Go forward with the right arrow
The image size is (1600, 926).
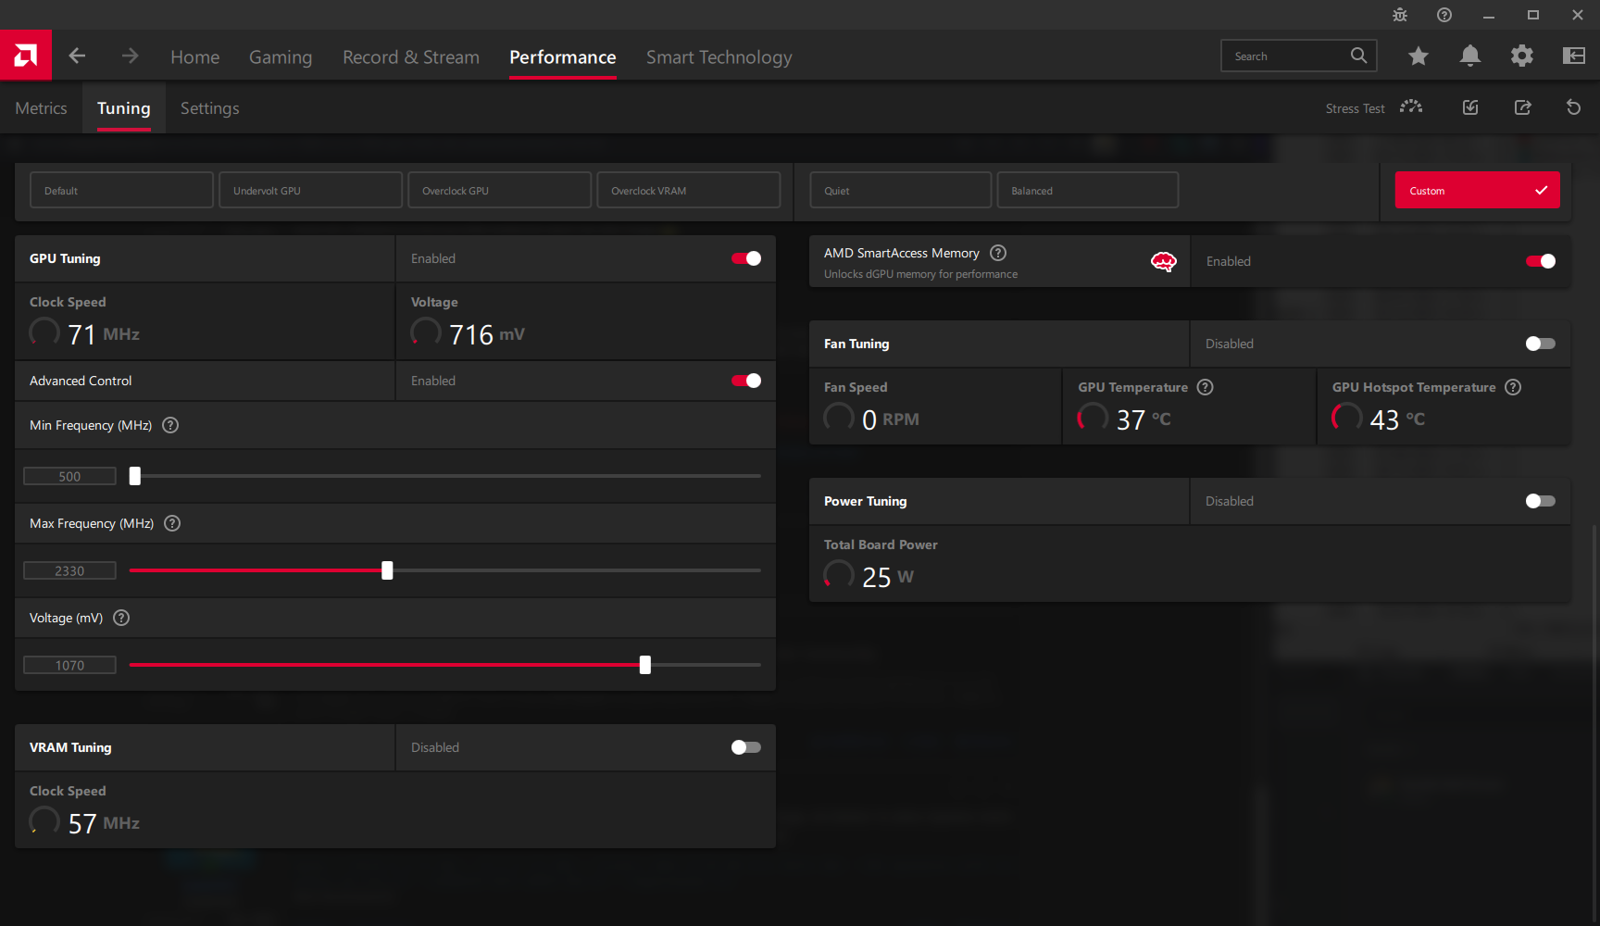[x=130, y=56]
